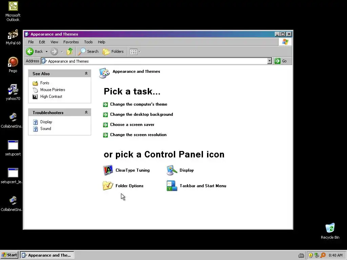Click the Search toolbar button
Screen dimensions: 347x260
88,51
